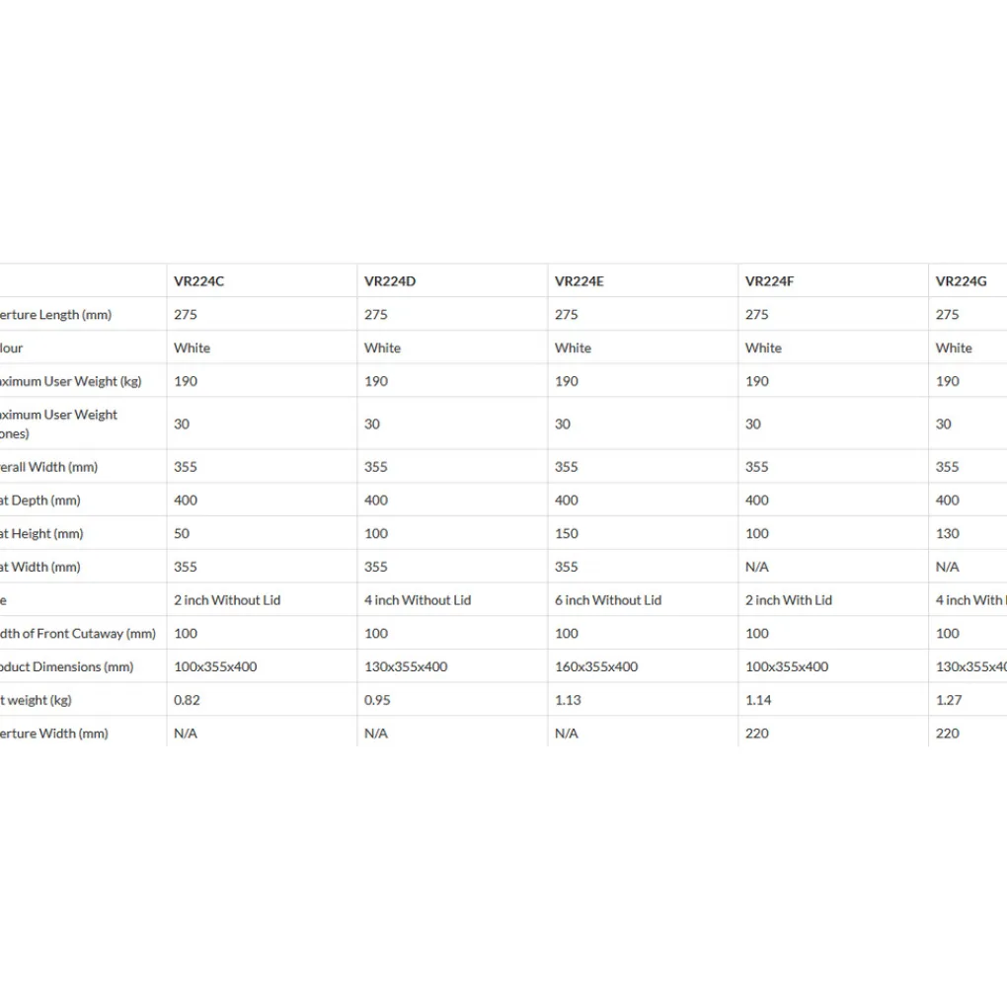Click the 1.14 weight value
Image resolution: width=1007 pixels, height=1007 pixels.
(758, 700)
